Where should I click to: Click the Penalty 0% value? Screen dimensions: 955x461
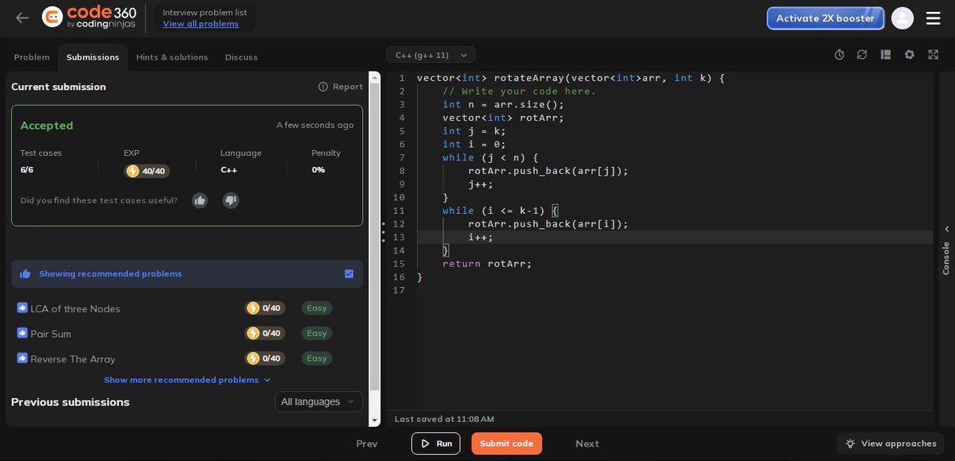pos(318,170)
